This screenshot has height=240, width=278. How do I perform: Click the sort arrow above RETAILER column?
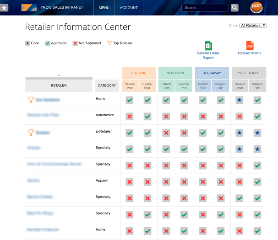59,75
